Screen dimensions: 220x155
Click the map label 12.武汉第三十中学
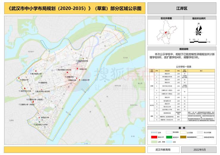40,124
